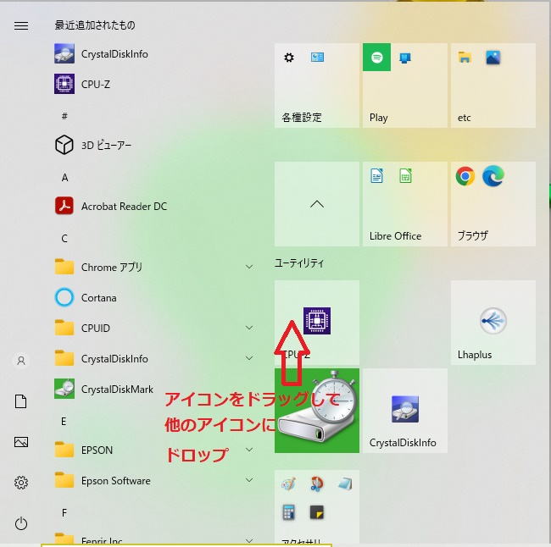
Task: Open the hamburger menu at top left
Action: point(21,25)
